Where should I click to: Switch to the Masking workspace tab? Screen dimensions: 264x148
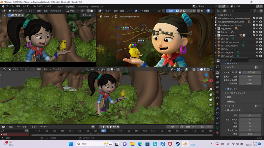[95, 7]
